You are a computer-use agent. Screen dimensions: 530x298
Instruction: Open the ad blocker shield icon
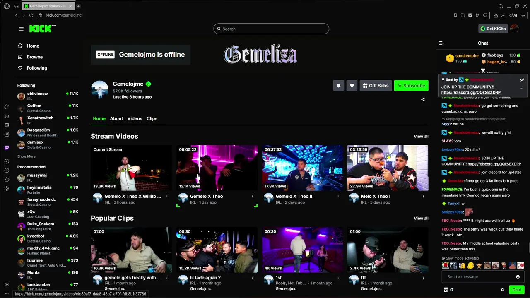pyautogui.click(x=470, y=15)
